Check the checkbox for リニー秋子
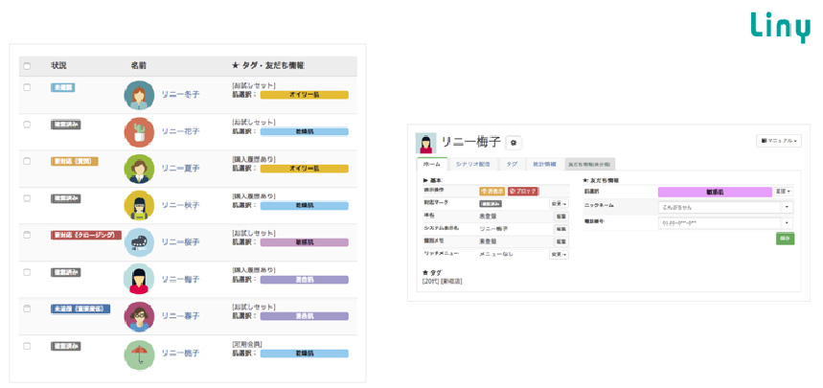823x388 pixels. coord(27,198)
